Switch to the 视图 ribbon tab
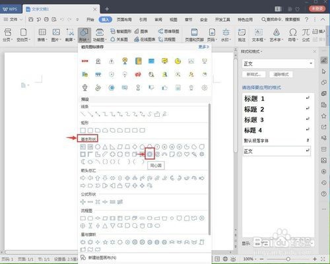The image size is (330, 264). [x=174, y=20]
